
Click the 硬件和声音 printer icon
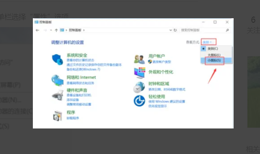click(x=57, y=95)
